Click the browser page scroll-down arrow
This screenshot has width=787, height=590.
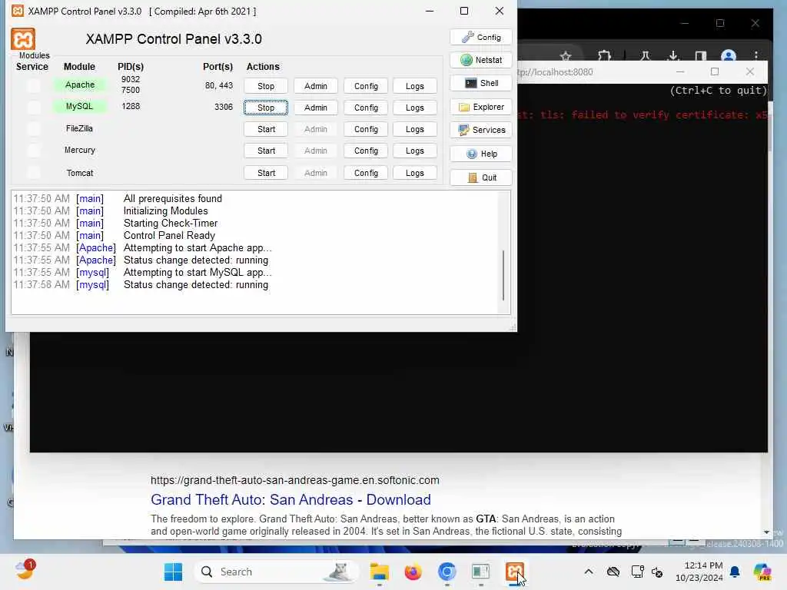click(766, 532)
